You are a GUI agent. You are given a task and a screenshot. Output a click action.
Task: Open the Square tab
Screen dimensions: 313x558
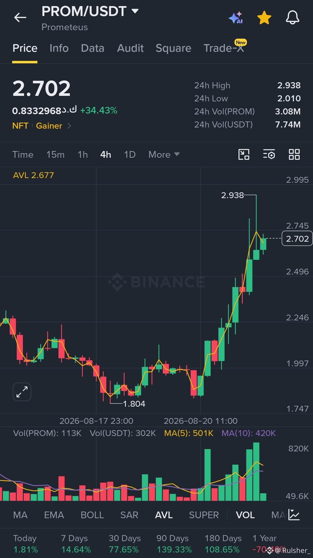173,48
